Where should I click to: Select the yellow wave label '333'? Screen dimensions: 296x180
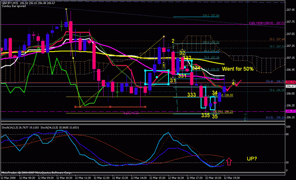point(191,95)
